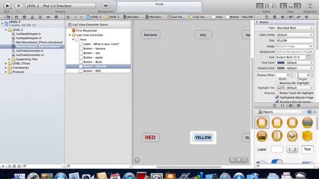The image size is (319, 179).
Task: Expand the Products group
Action: 5,72
